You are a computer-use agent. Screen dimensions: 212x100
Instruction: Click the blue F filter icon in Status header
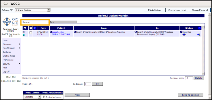pyautogui.click(x=199, y=28)
